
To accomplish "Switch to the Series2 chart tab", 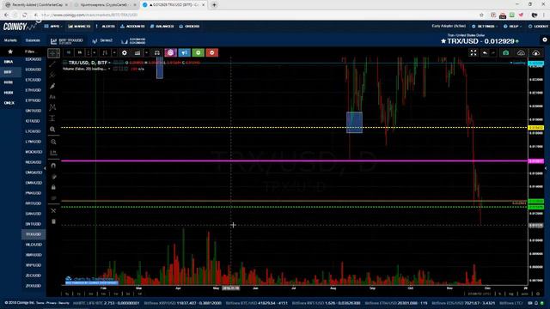I will point(103,41).
